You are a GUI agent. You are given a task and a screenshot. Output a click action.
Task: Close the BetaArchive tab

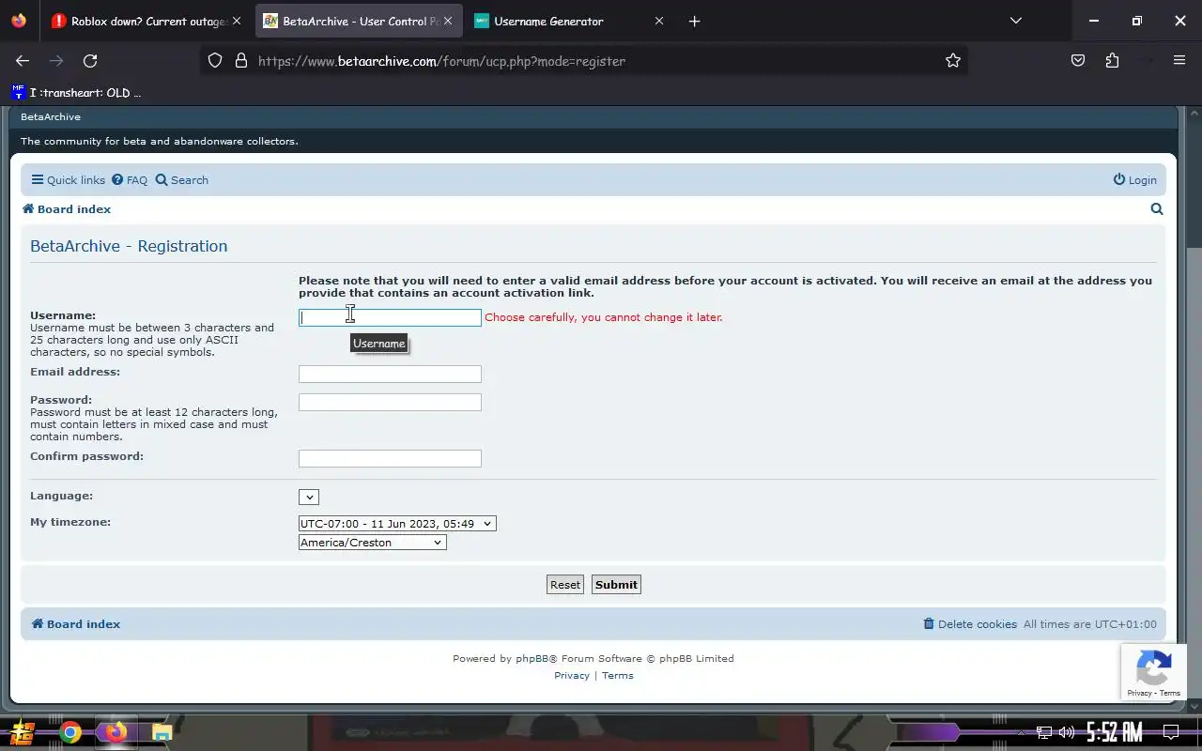click(x=448, y=21)
